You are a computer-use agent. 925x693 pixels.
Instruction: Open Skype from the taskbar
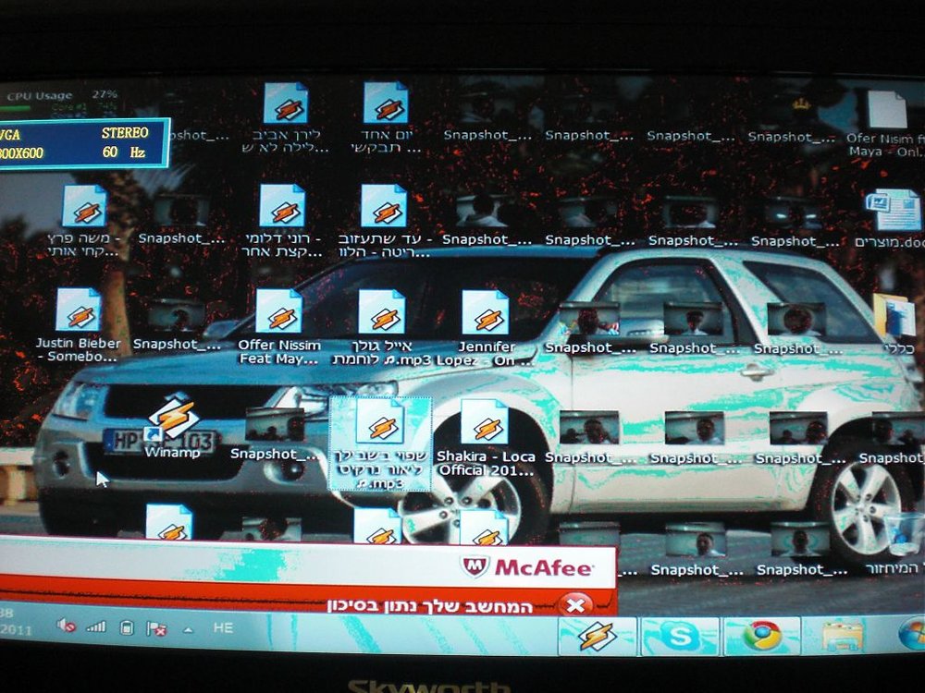click(x=680, y=637)
